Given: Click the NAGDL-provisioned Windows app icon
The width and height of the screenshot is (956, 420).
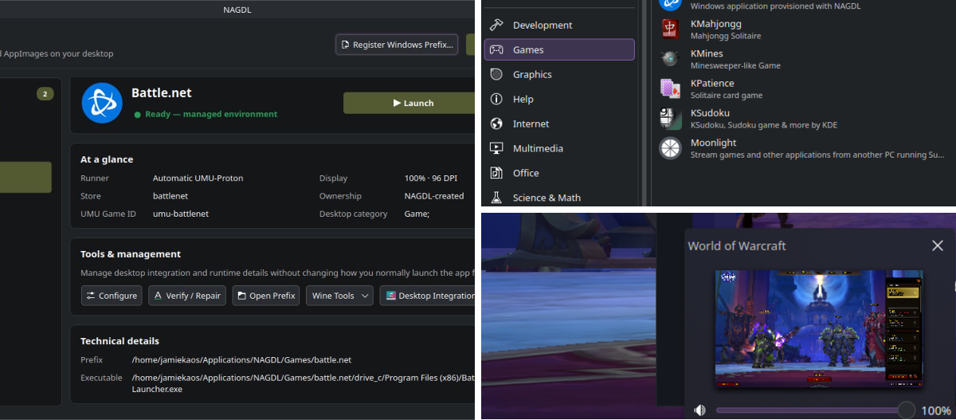Looking at the screenshot, I should [x=670, y=4].
